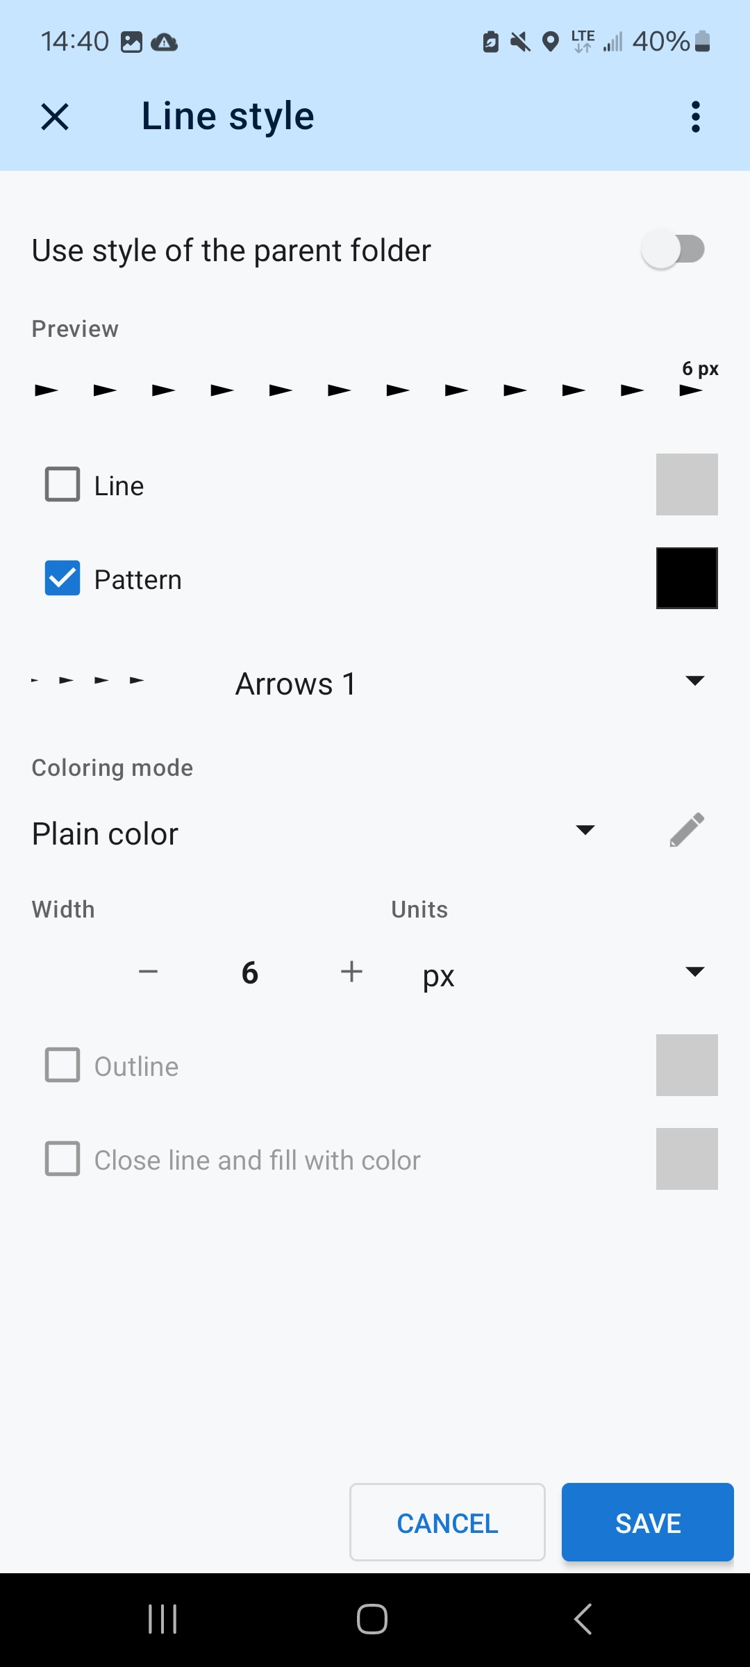
Task: Enable the Line checkbox
Action: (62, 484)
